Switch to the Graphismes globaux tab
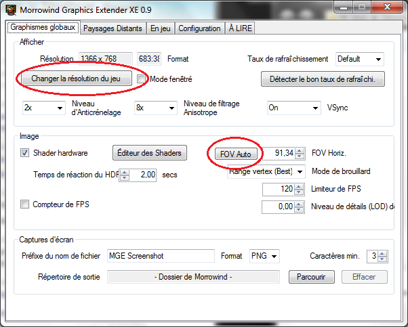Image resolution: width=408 pixels, height=327 pixels. pyautogui.click(x=43, y=27)
